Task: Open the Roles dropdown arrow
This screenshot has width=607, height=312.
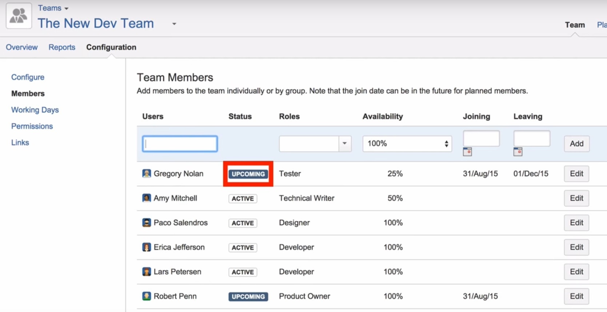Action: click(x=344, y=143)
